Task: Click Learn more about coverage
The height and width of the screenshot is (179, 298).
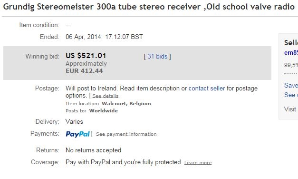Action: [x=198, y=163]
